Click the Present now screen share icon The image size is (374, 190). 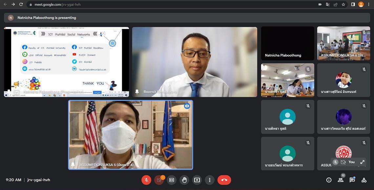pyautogui.click(x=197, y=180)
